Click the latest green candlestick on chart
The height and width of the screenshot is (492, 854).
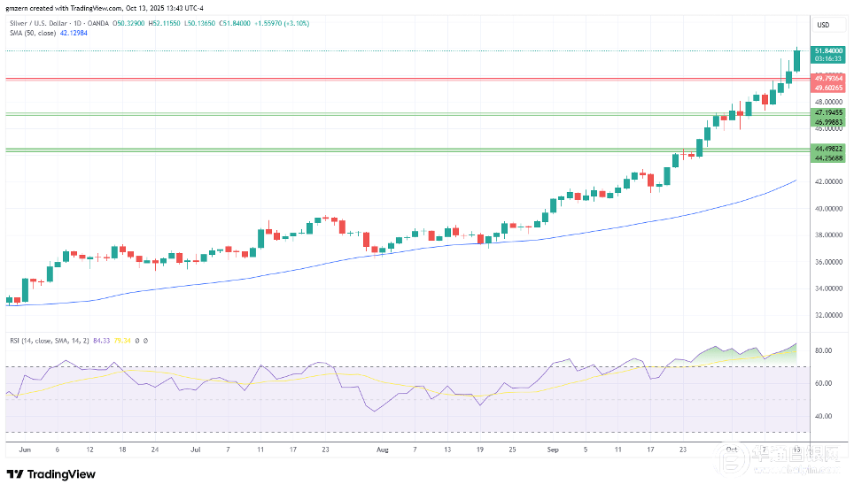pos(797,60)
